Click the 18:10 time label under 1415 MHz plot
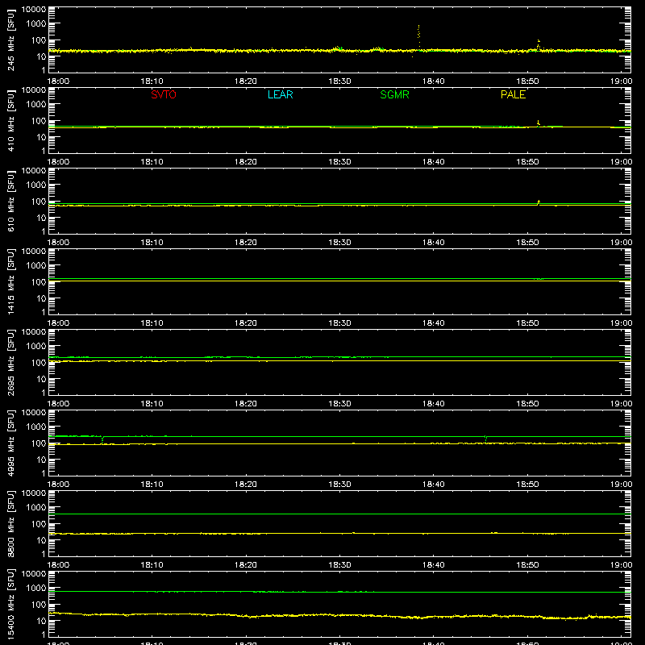The width and height of the screenshot is (645, 645). click(152, 323)
